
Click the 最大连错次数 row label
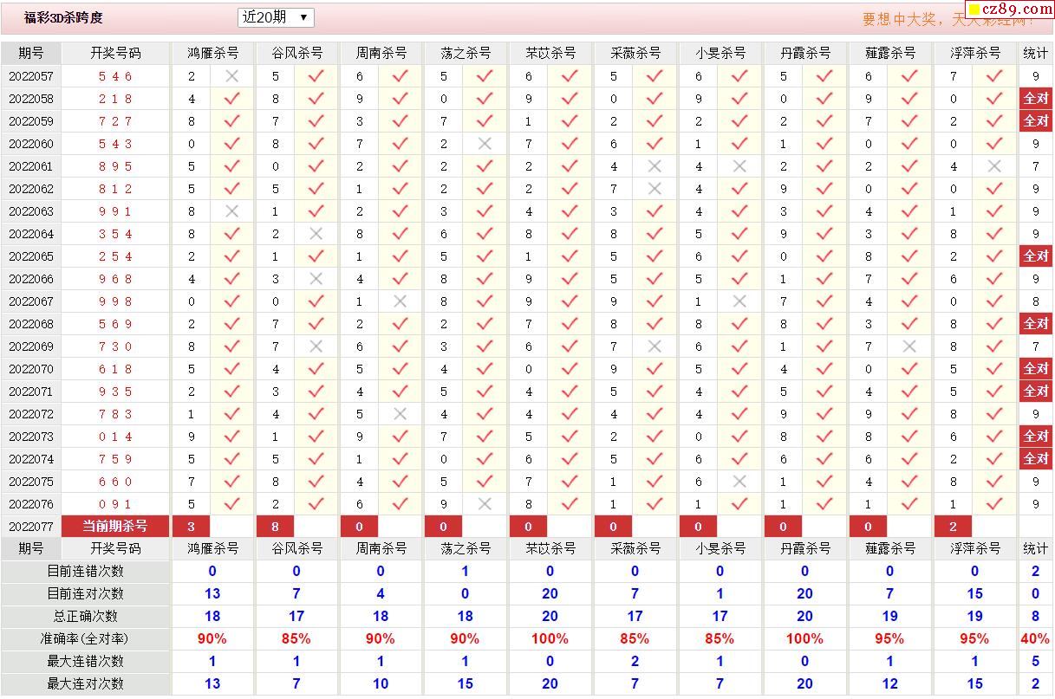[86, 661]
